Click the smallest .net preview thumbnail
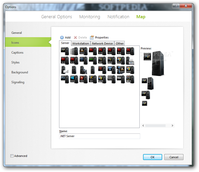Image resolution: width=199 pixels, height=172 pixels. 145,103
